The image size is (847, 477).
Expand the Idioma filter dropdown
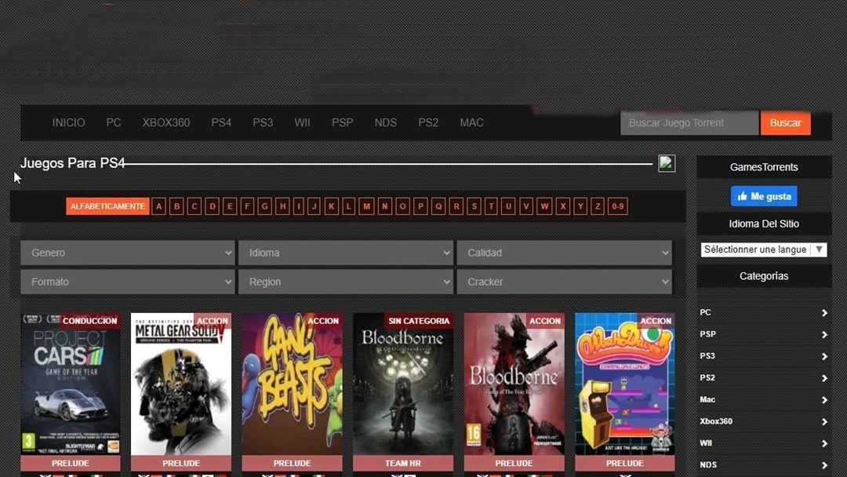(x=346, y=253)
